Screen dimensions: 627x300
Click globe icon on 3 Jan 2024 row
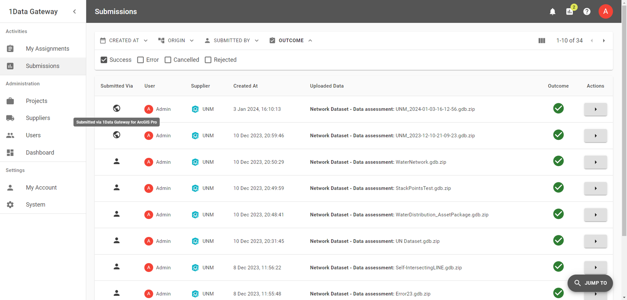[x=116, y=108]
